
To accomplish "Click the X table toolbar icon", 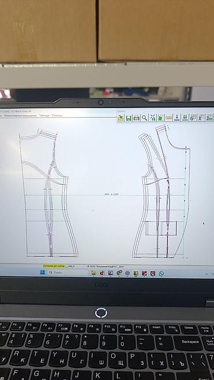I will (201, 118).
